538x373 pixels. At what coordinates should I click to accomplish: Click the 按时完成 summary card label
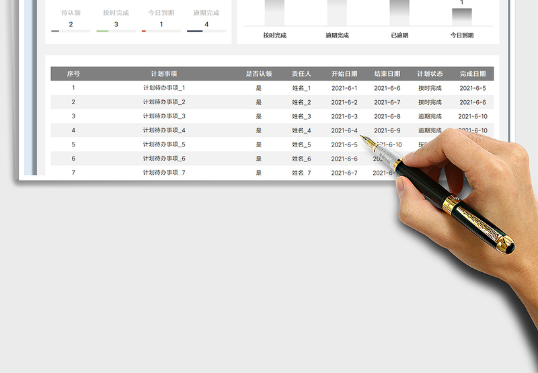point(116,13)
